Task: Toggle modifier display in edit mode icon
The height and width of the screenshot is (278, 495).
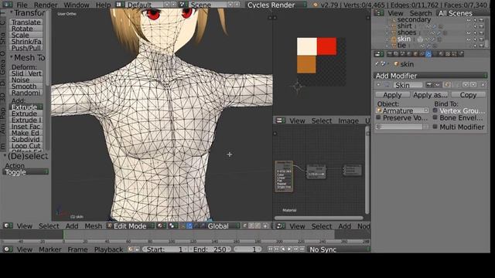Action: 446,85
